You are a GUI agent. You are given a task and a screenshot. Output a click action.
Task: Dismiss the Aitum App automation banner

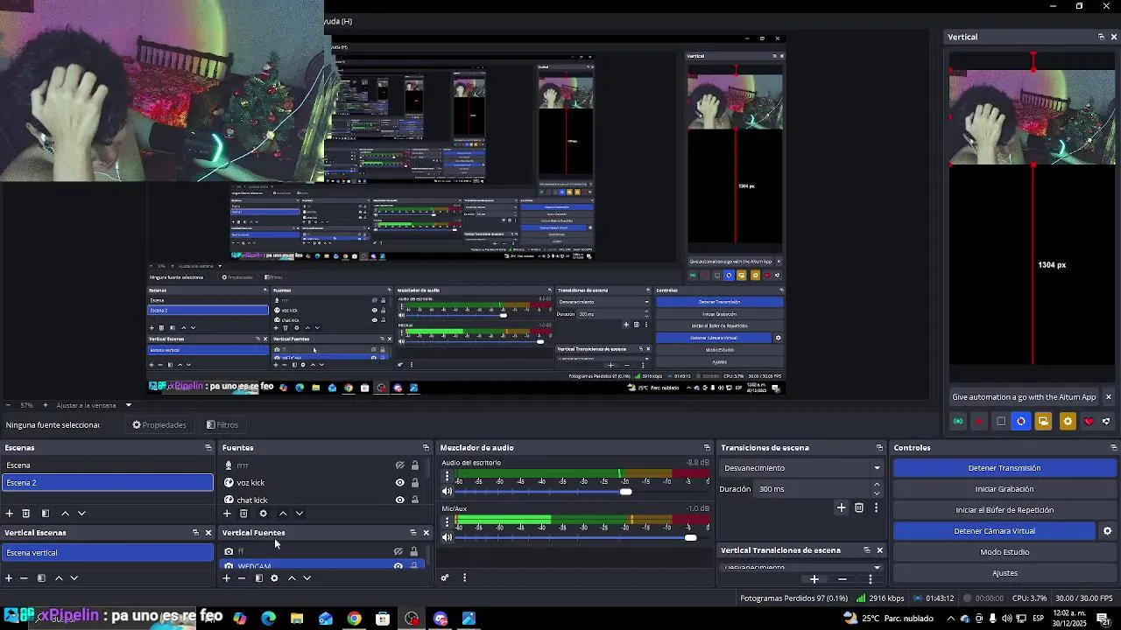[x=1108, y=397]
